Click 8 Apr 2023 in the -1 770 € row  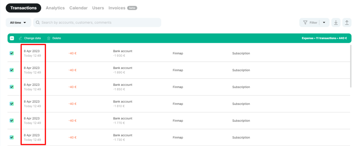tap(31, 119)
